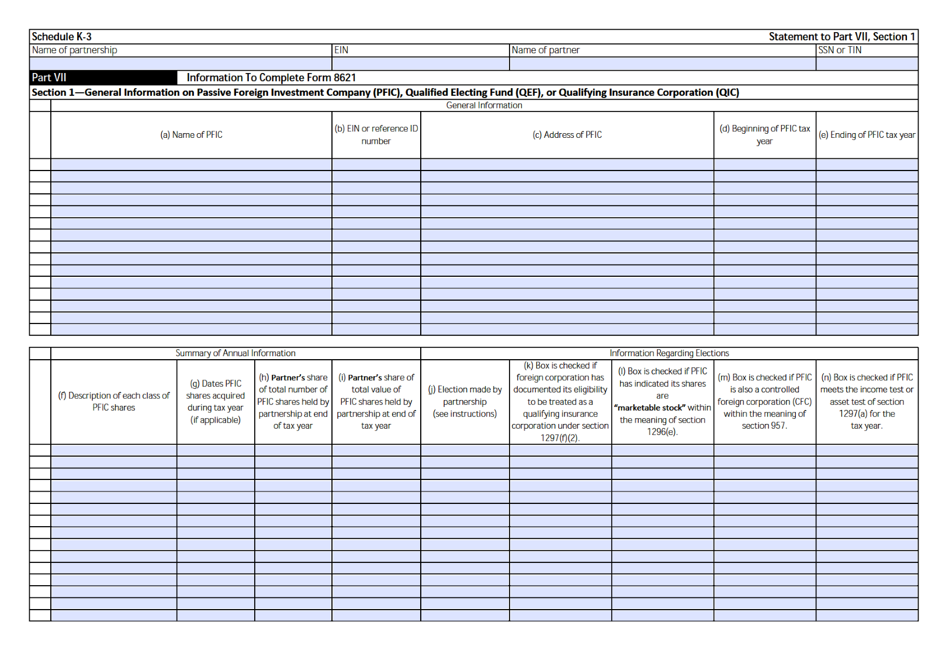Select first row EIN or reference ID cell
This screenshot has width=935, height=647.
(376, 165)
